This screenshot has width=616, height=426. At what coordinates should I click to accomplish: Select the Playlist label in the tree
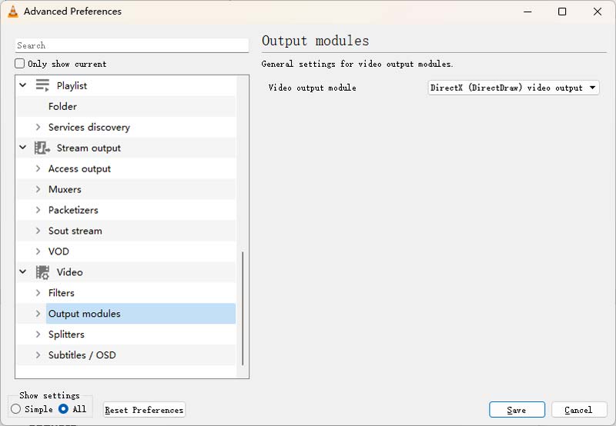72,85
